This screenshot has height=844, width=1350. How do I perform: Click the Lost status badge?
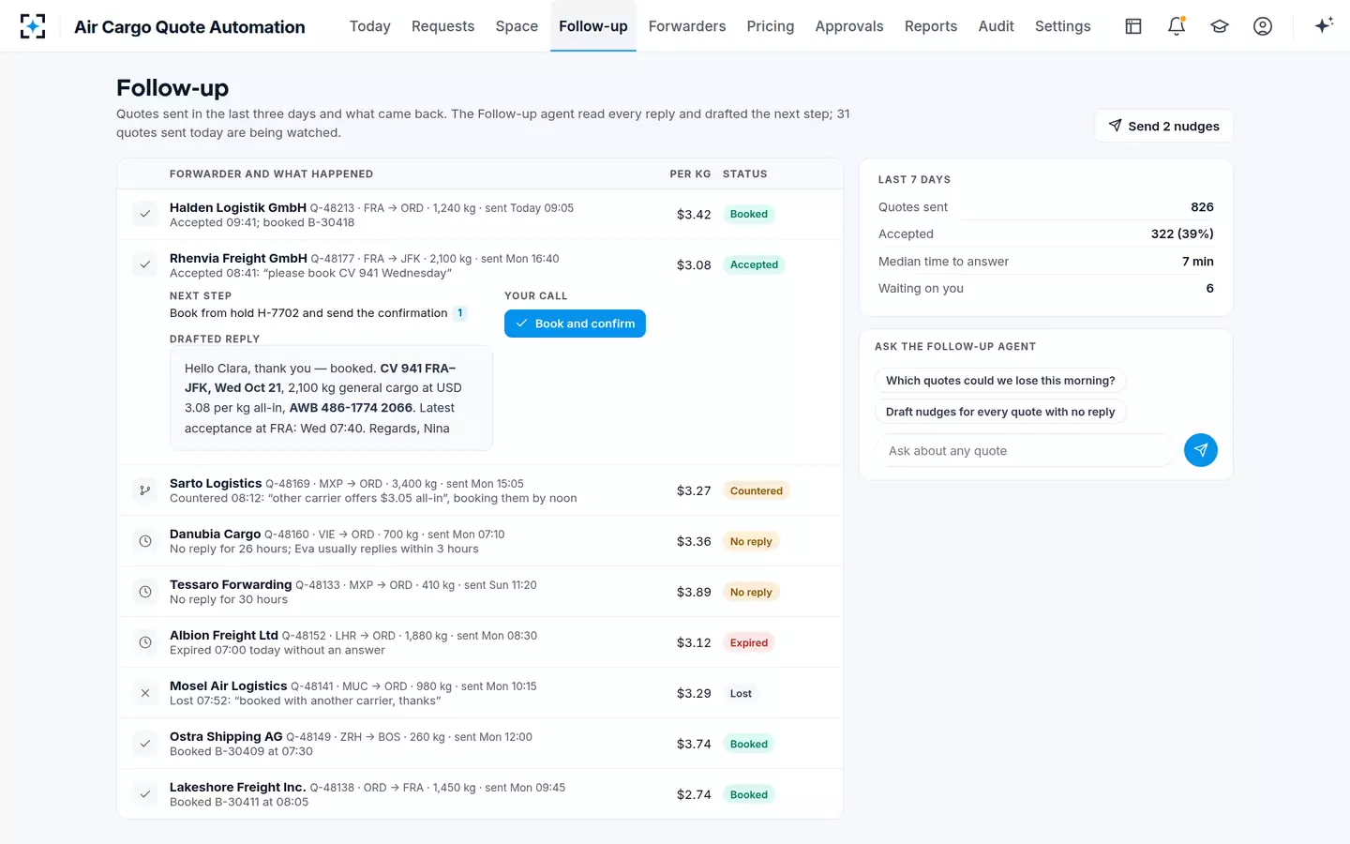pyautogui.click(x=741, y=693)
